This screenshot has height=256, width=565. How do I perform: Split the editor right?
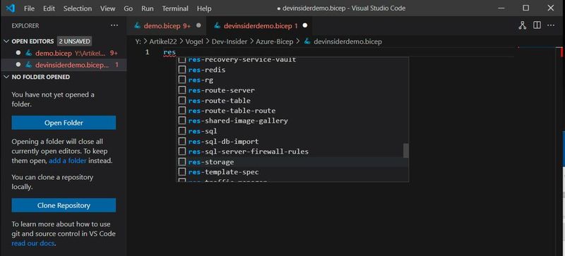pyautogui.click(x=537, y=25)
